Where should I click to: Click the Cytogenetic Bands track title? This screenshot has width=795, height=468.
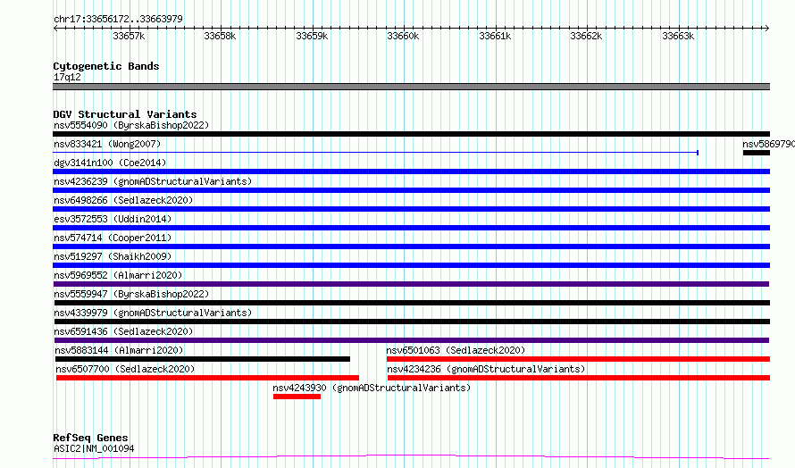pos(106,66)
